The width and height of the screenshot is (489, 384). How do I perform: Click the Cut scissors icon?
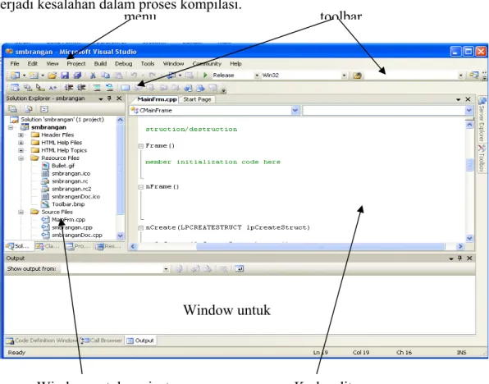click(x=93, y=75)
